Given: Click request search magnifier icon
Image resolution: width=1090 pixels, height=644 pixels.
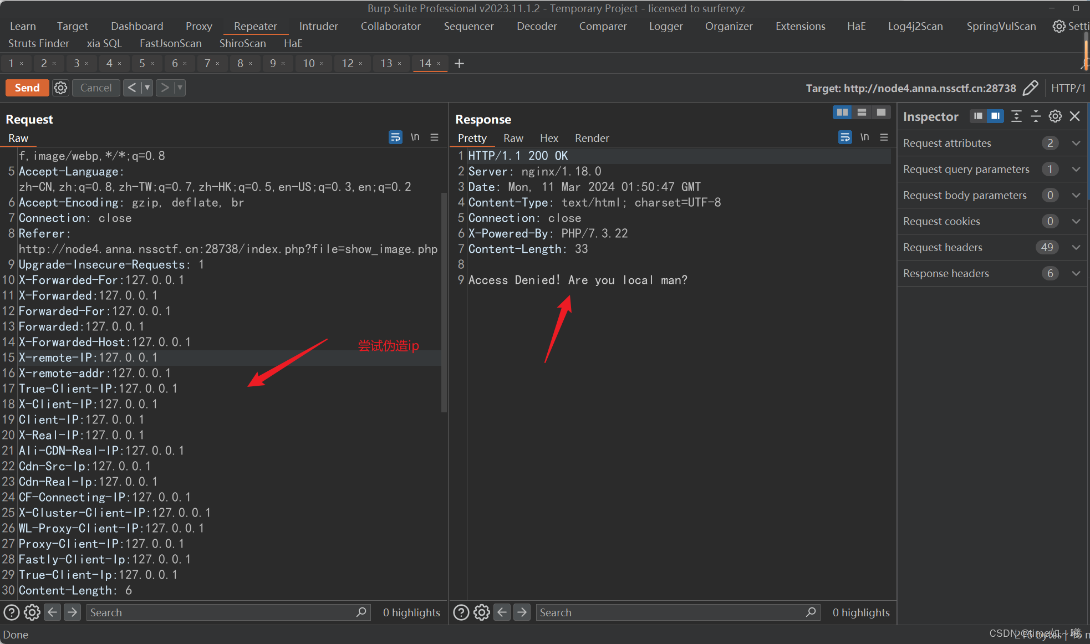Looking at the screenshot, I should [x=361, y=612].
